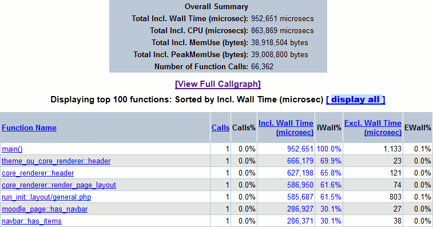Select the 286,927 Incl. Wall Time cell
Image resolution: width=433 pixels, height=227 pixels.
tap(300, 209)
